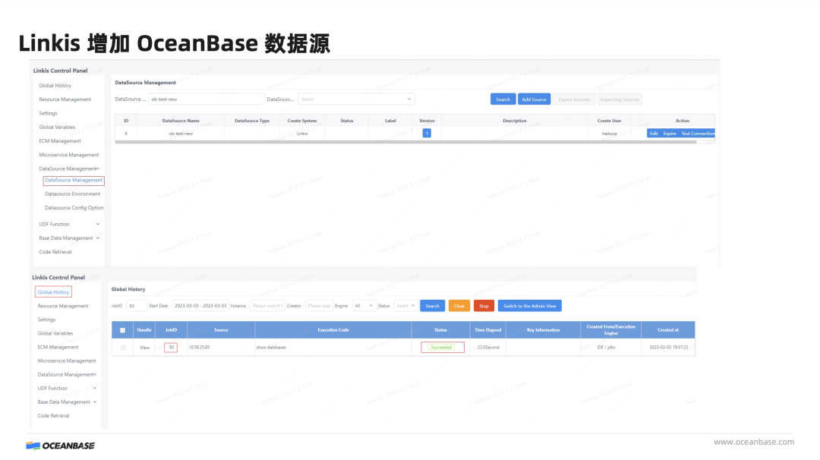Screen dimensions: 820x460
Task: Click 'ob-test-new' name cell in datasource table
Action: pos(181,134)
